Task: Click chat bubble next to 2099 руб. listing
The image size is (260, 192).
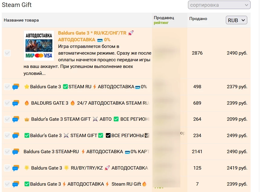Action: tap(16, 119)
